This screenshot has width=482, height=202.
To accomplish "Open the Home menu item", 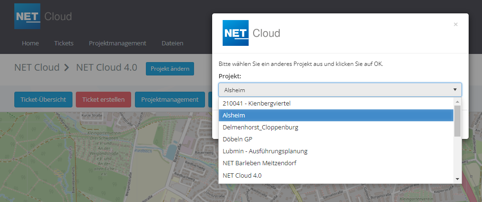I will coord(31,43).
